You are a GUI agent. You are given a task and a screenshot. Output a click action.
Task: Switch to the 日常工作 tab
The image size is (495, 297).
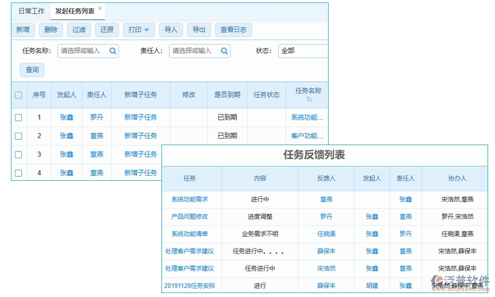point(31,10)
